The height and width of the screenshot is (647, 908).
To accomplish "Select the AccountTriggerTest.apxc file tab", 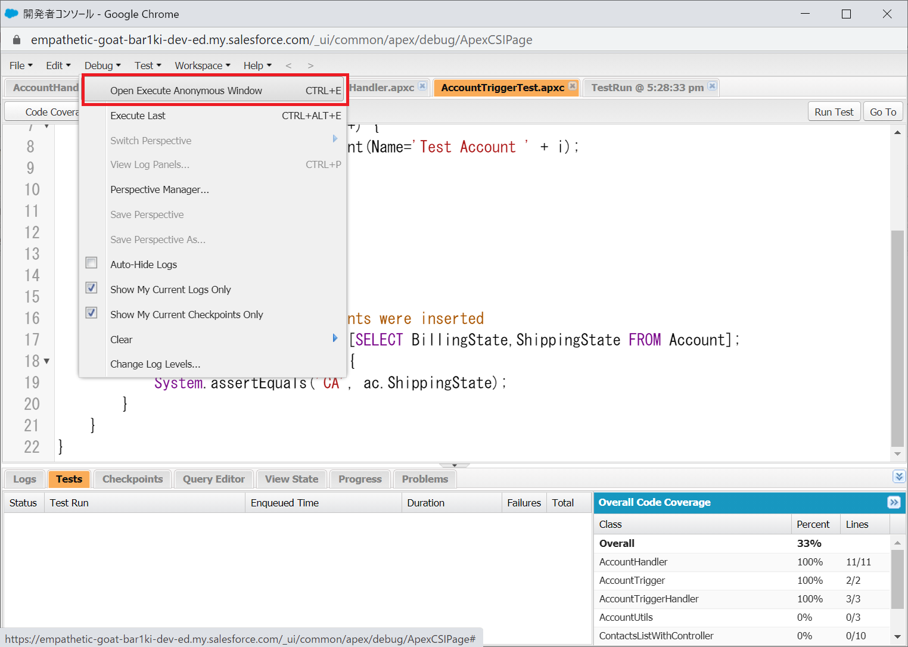I will point(502,88).
